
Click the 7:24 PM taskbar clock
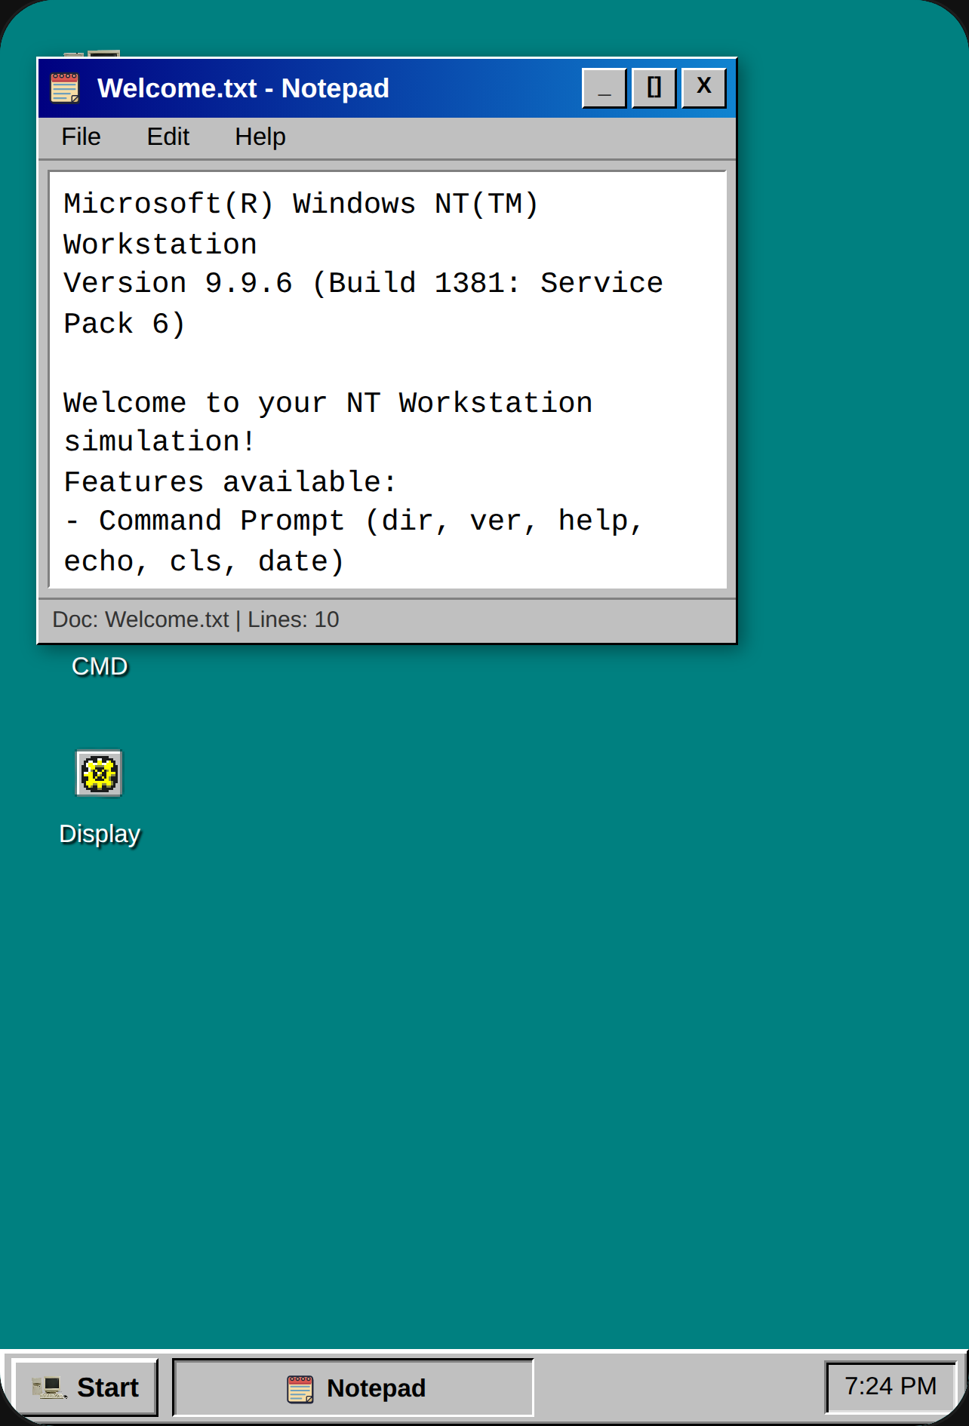(x=891, y=1386)
